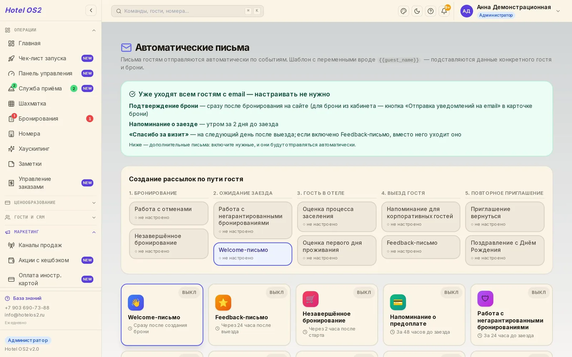The height and width of the screenshot is (357, 572).
Task: Open Акции с кешбэком menu item
Action: (x=50, y=260)
